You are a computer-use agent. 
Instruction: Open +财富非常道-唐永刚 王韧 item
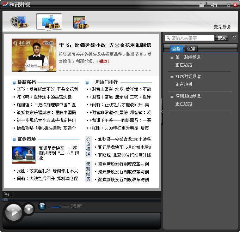(x=120, y=97)
